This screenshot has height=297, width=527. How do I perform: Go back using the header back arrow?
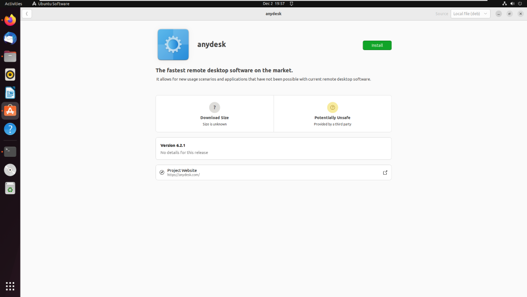(x=27, y=14)
